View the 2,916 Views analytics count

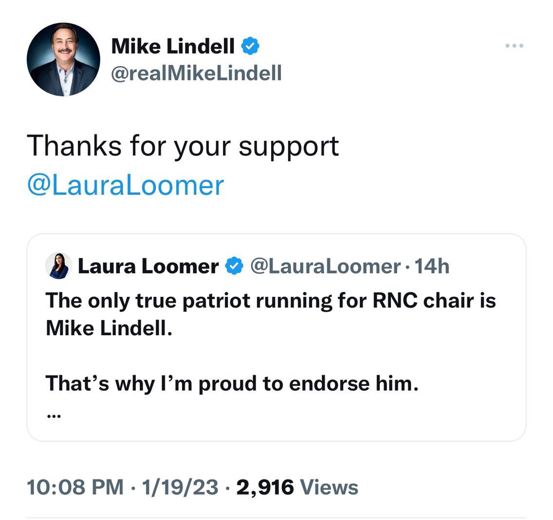tap(265, 487)
